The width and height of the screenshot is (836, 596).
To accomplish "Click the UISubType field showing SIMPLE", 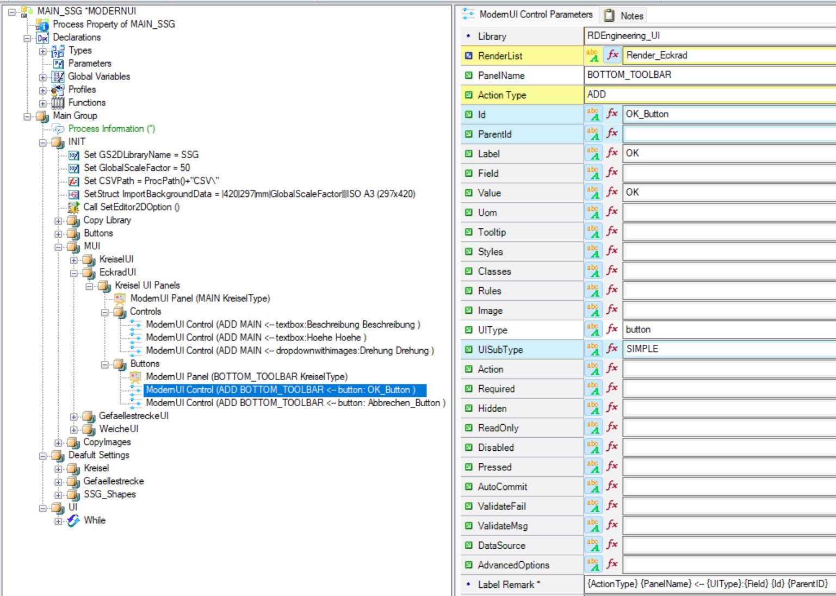I will 729,349.
